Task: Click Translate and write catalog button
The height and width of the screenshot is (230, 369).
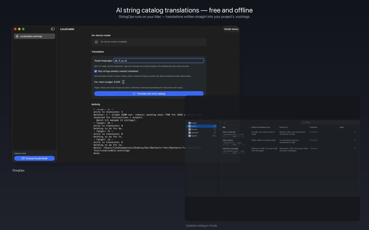Action: coord(149,94)
